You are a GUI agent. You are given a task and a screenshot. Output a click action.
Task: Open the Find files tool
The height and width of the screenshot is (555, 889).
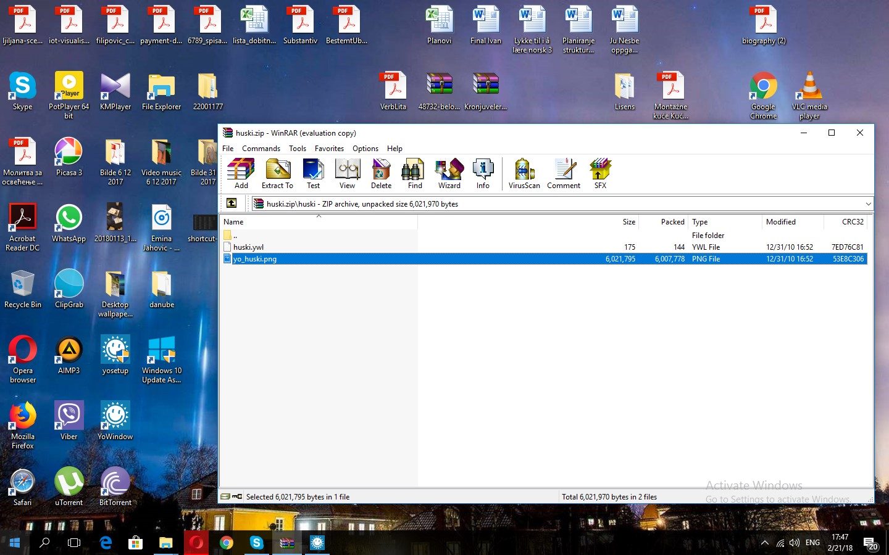[x=415, y=173]
